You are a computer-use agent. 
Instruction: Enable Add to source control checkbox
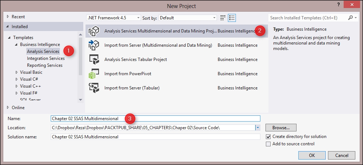[268, 144]
